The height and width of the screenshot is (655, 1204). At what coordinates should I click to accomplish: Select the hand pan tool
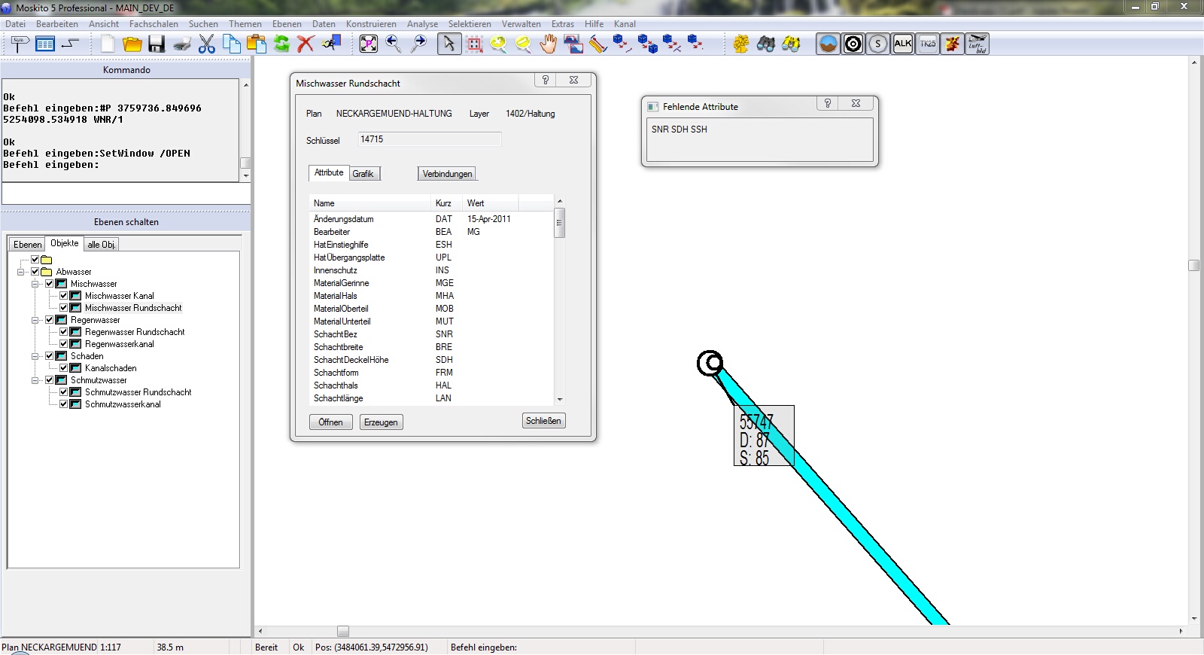[549, 44]
